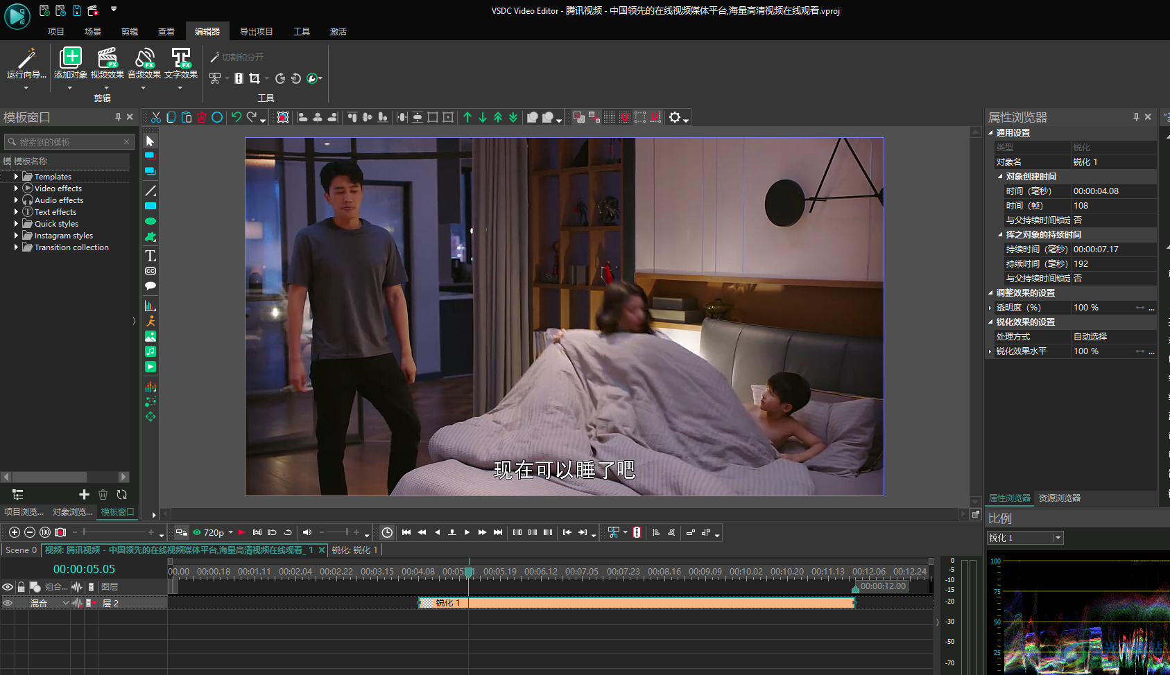This screenshot has height=675, width=1170.
Task: Open the 混合 blend mode dropdown on layer 2
Action: click(66, 603)
